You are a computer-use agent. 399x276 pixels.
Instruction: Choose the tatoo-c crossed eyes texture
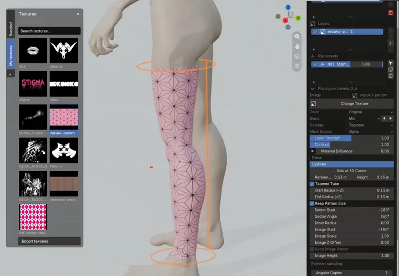(x=64, y=150)
